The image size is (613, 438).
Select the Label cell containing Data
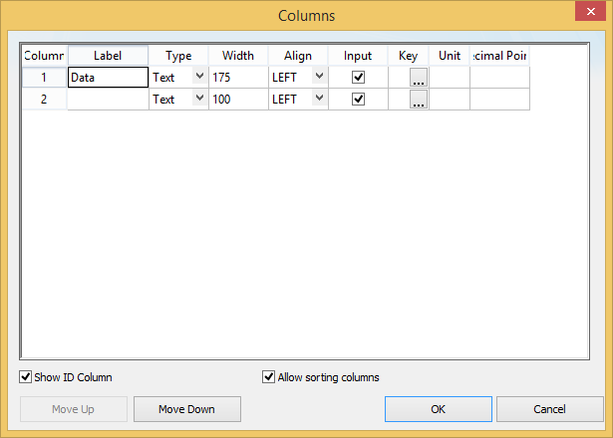(x=108, y=78)
